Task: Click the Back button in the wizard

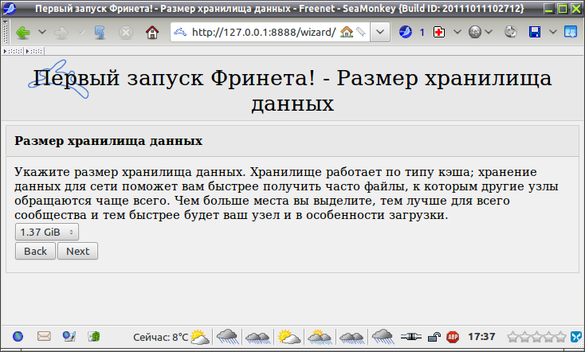Action: 35,251
